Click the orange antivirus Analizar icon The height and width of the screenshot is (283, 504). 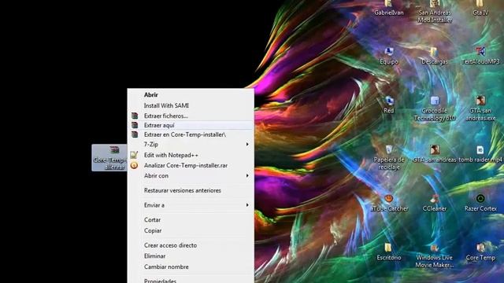[x=135, y=166]
